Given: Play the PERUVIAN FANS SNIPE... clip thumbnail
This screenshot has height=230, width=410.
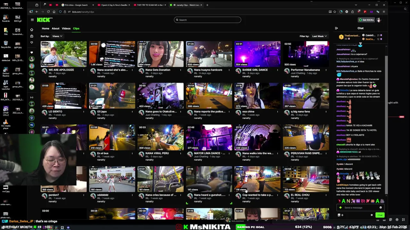Looking at the screenshot, I should (x=306, y=137).
